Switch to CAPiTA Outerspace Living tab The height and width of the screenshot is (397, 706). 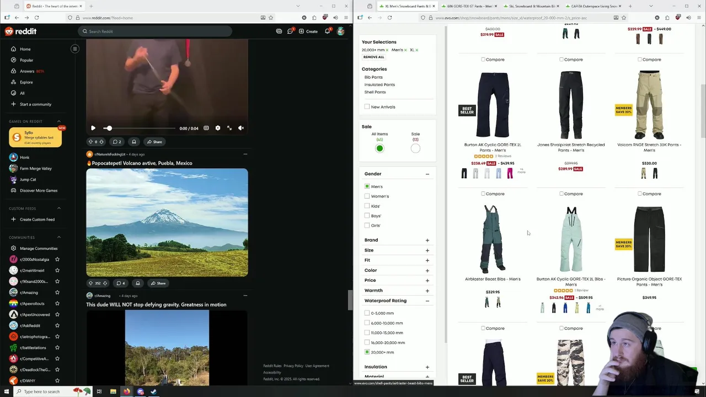[593, 6]
